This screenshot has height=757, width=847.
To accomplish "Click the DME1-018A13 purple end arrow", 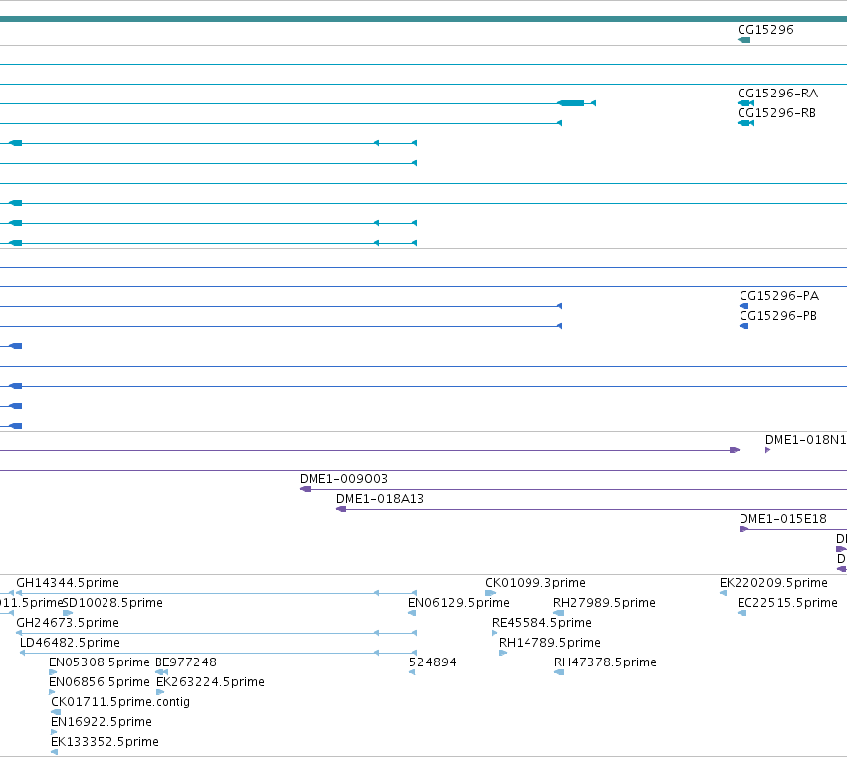I will tap(341, 509).
